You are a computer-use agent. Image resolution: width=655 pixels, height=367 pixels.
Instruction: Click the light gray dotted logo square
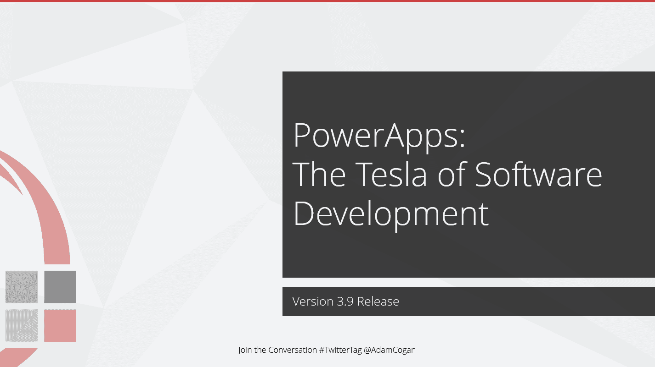pyautogui.click(x=22, y=325)
